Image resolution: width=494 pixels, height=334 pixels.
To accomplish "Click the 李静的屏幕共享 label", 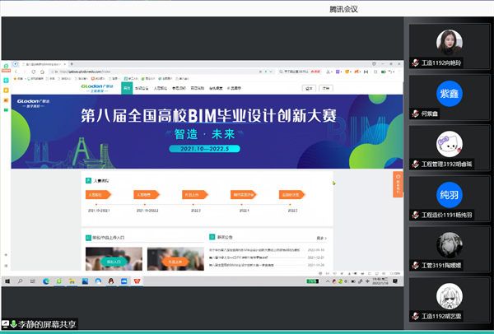I will tap(47, 324).
